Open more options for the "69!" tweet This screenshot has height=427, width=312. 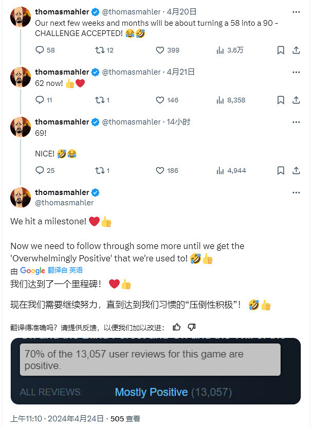296,122
